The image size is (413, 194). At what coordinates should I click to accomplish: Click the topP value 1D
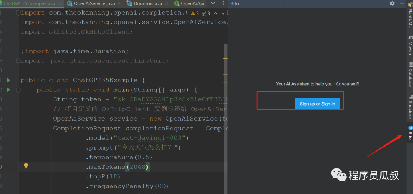(x=113, y=177)
